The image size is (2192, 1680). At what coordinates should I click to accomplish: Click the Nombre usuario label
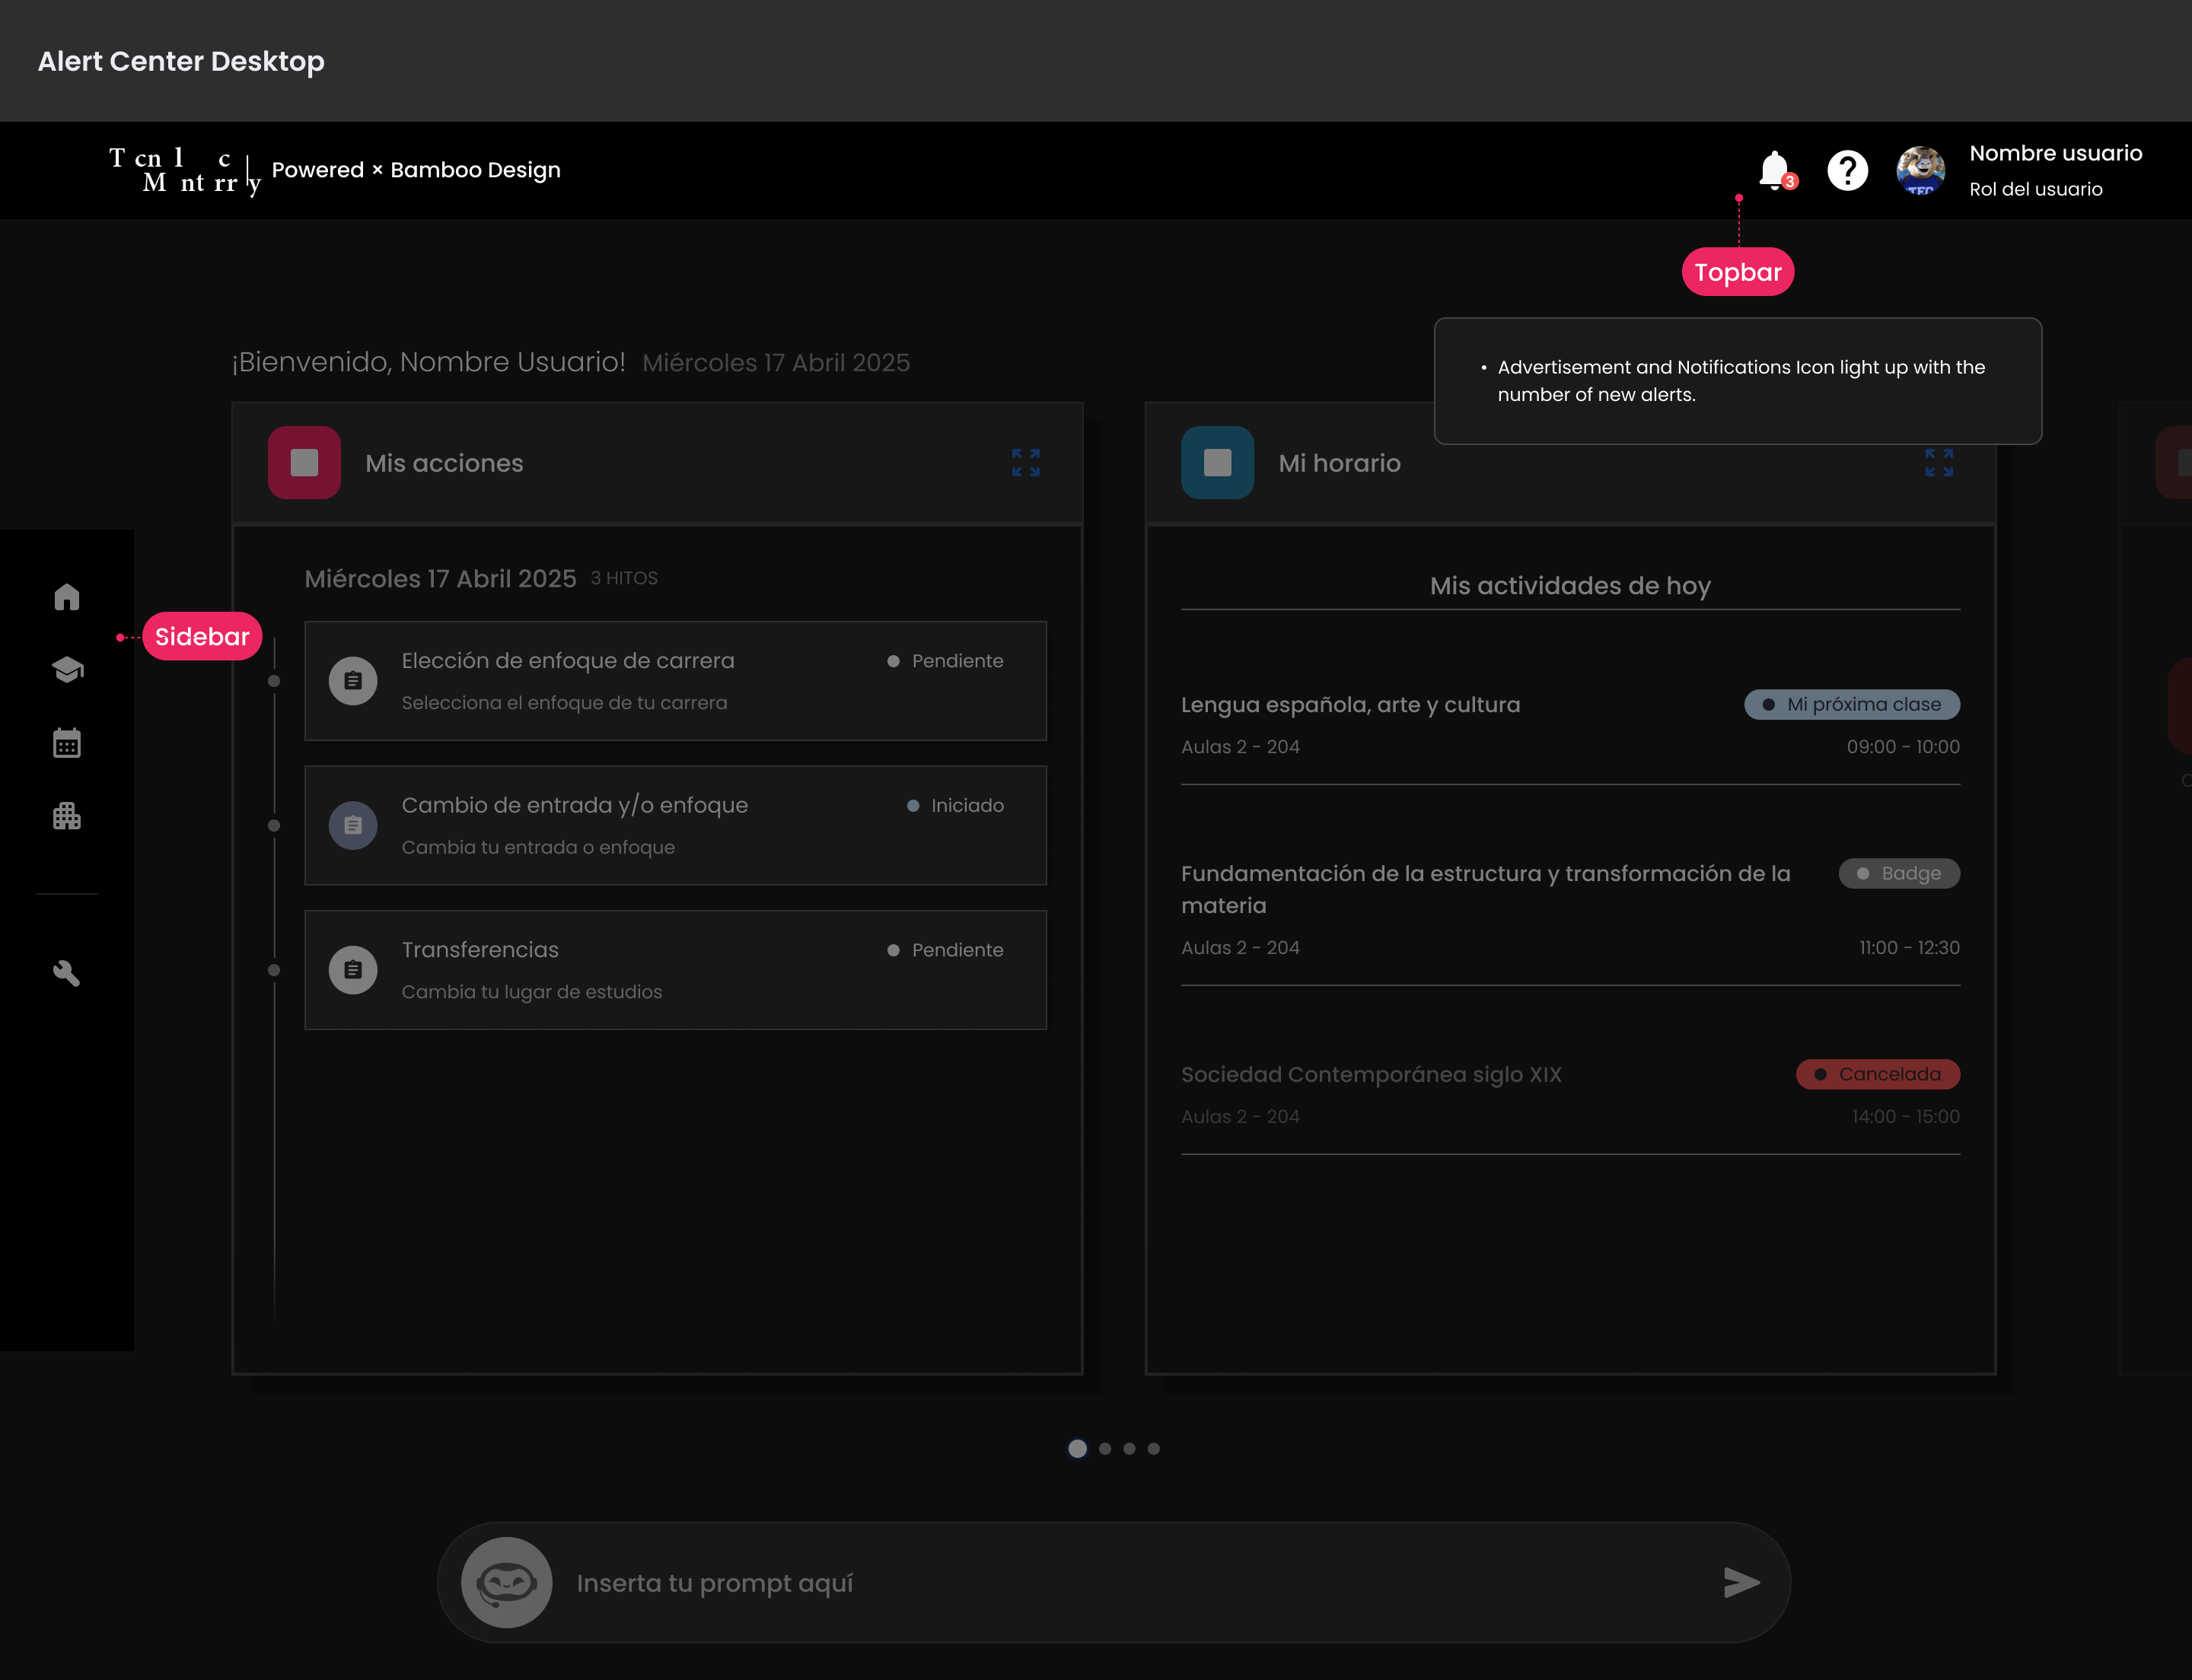click(2056, 153)
